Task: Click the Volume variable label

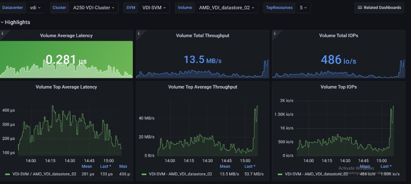Action: pos(185,8)
